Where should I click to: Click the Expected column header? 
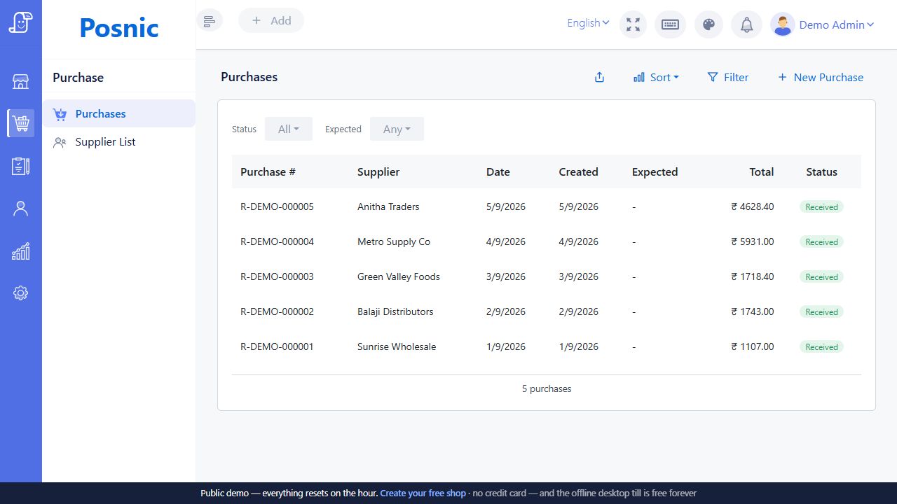click(655, 171)
